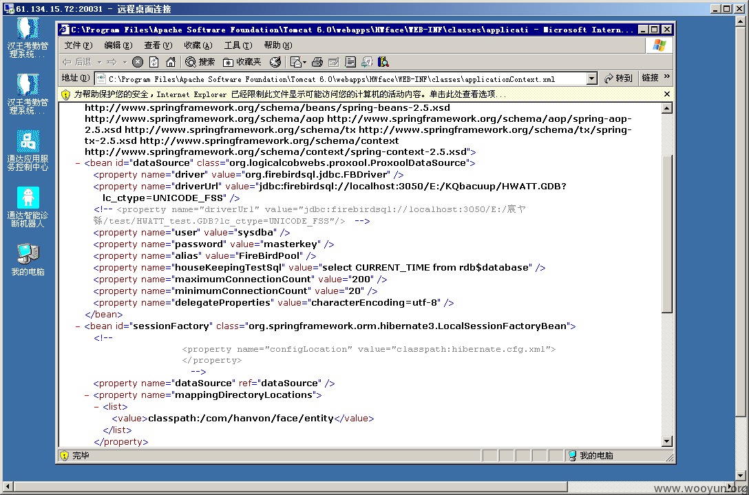Click the remote desktop connection title icon

[8, 8]
